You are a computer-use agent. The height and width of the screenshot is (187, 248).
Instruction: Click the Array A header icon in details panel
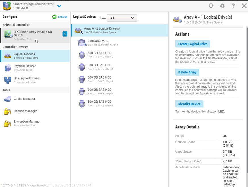[x=177, y=19]
